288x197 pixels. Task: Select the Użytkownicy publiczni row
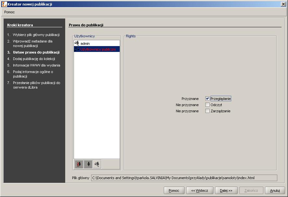point(97,49)
